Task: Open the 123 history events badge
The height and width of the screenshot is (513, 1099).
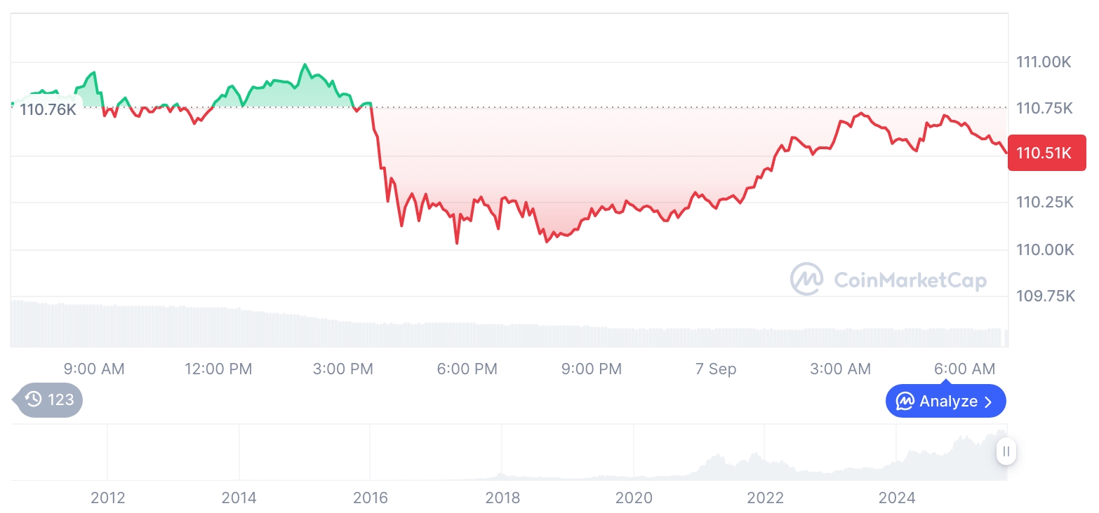Action: point(48,400)
